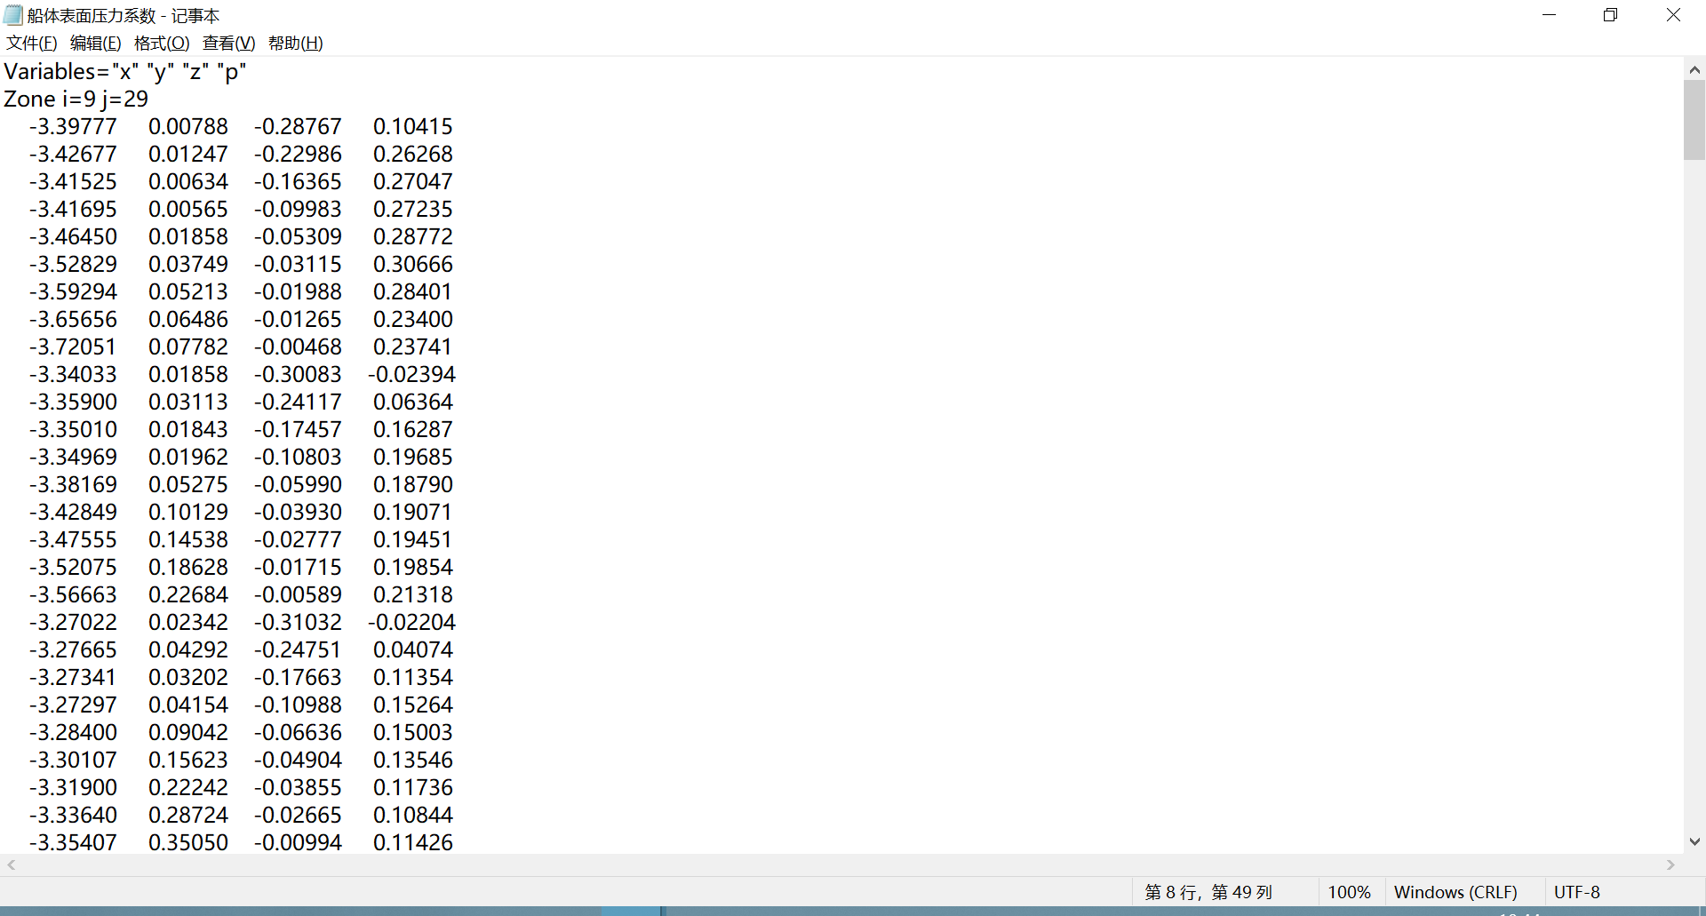The height and width of the screenshot is (916, 1706).
Task: Click the horizontal scrollbar left arrow
Action: click(11, 864)
